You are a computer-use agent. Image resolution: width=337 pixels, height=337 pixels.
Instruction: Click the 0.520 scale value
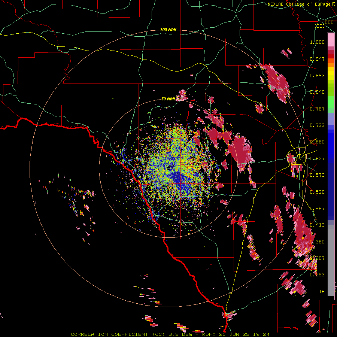pos(317,192)
